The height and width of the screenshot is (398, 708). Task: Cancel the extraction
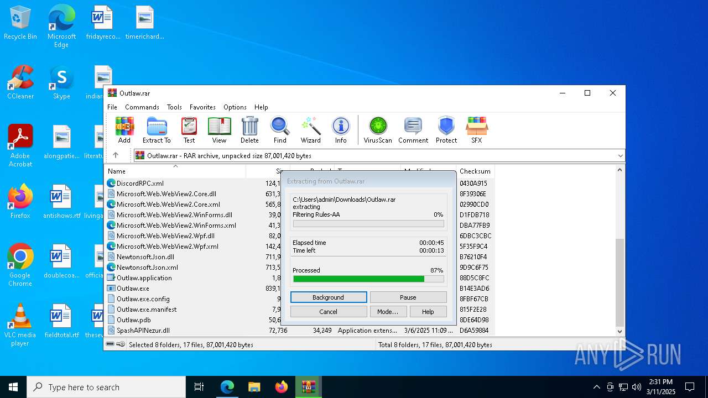329,312
